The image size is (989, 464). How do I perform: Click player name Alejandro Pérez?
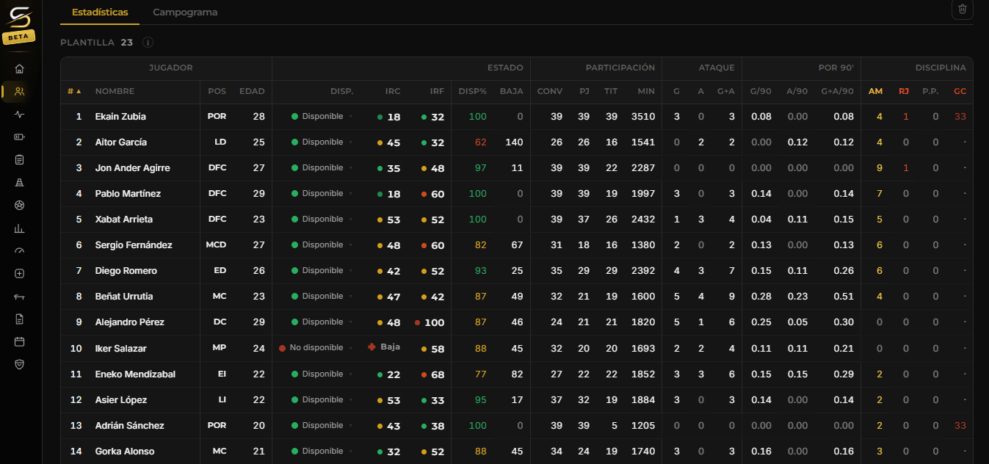click(x=129, y=322)
